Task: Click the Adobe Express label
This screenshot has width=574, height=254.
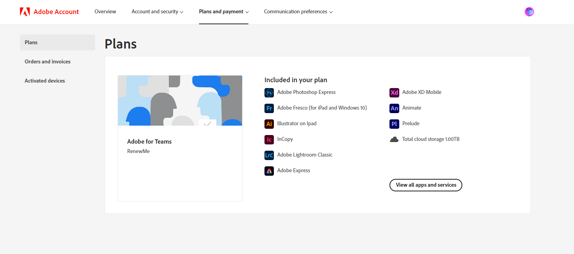Action: (293, 171)
